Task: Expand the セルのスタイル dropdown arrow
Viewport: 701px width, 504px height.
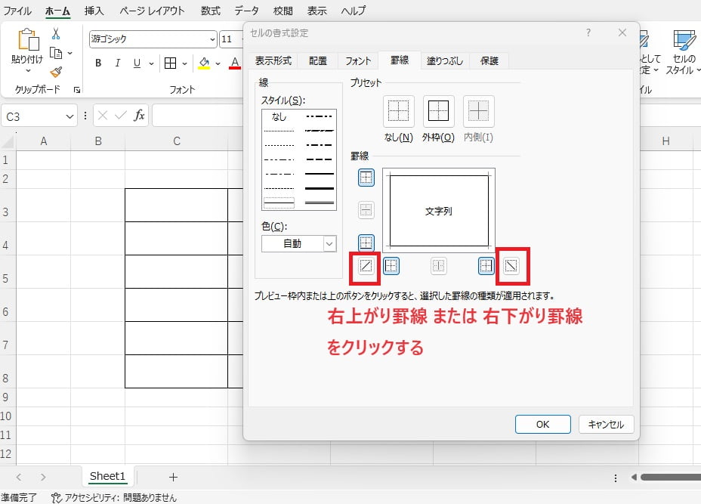Action: coord(698,70)
